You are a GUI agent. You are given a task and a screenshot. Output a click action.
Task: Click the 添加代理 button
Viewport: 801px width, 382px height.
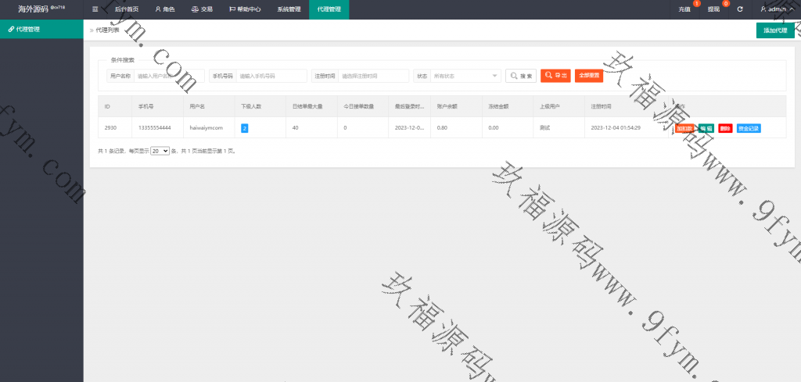pos(775,30)
